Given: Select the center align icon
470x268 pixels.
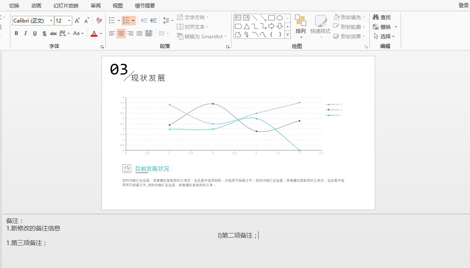Looking at the screenshot, I should point(121,33).
